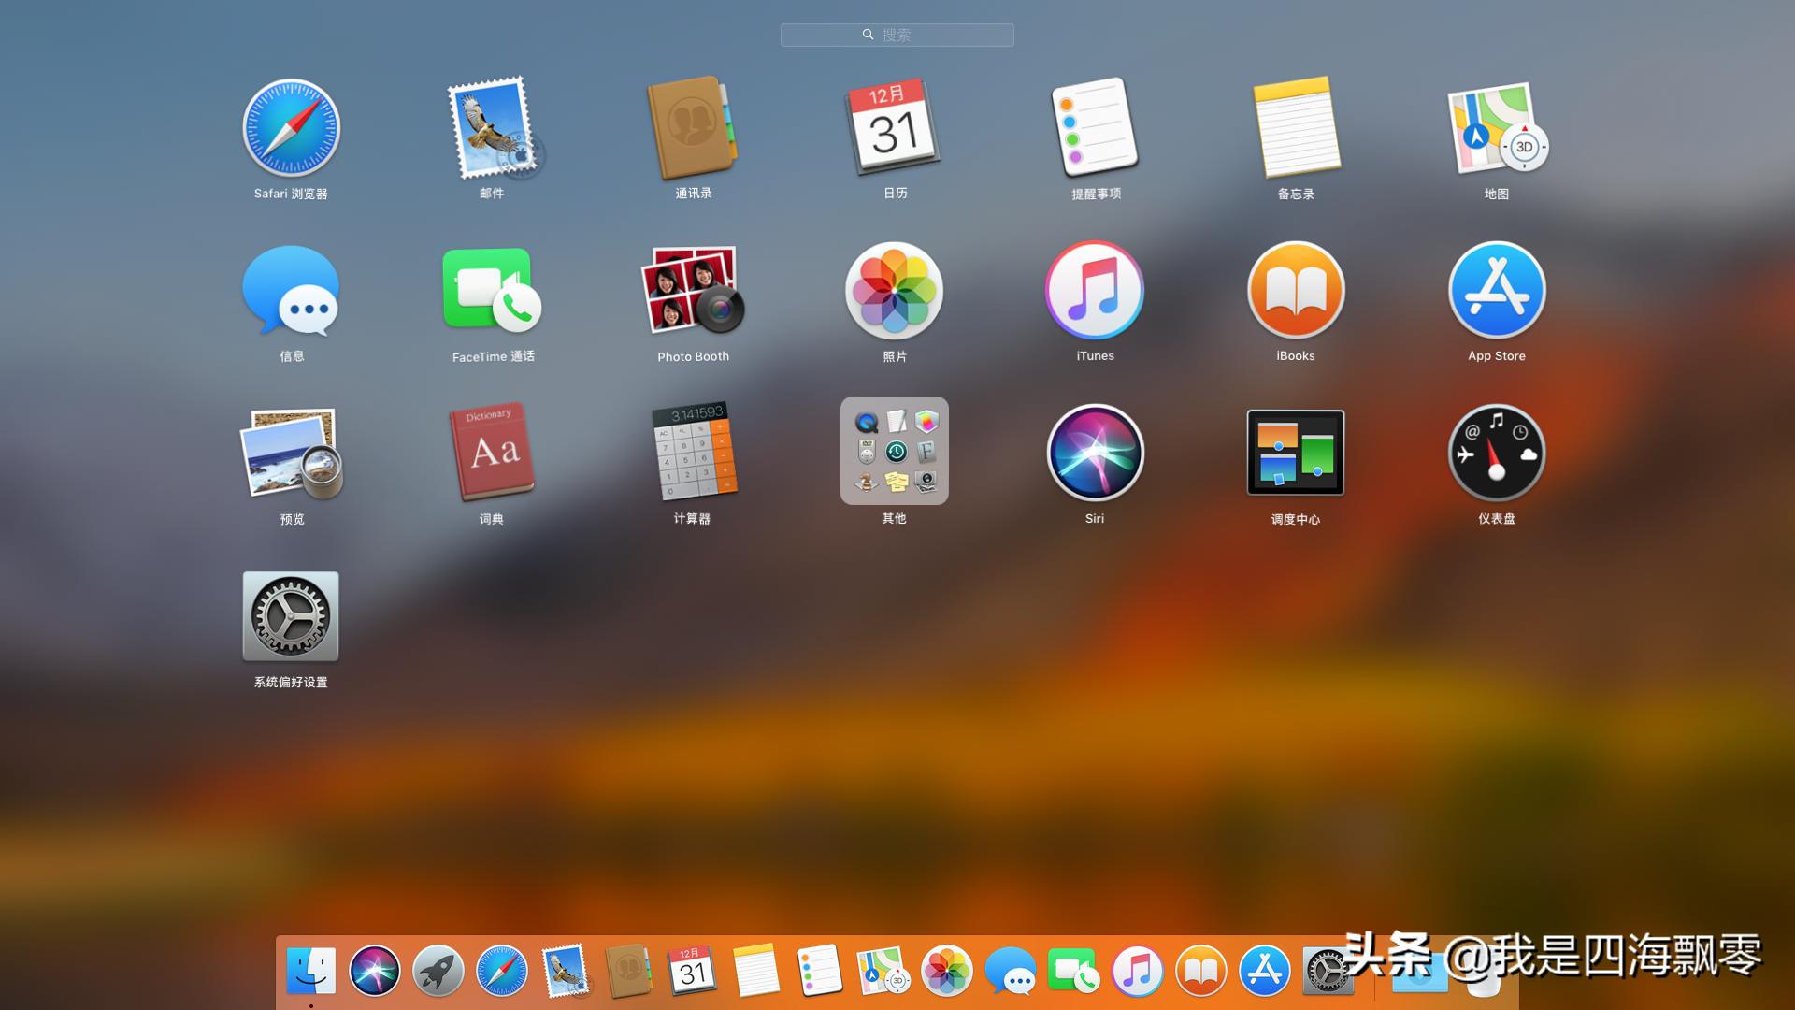
Task: Click Finder icon in the Dock
Action: (311, 971)
